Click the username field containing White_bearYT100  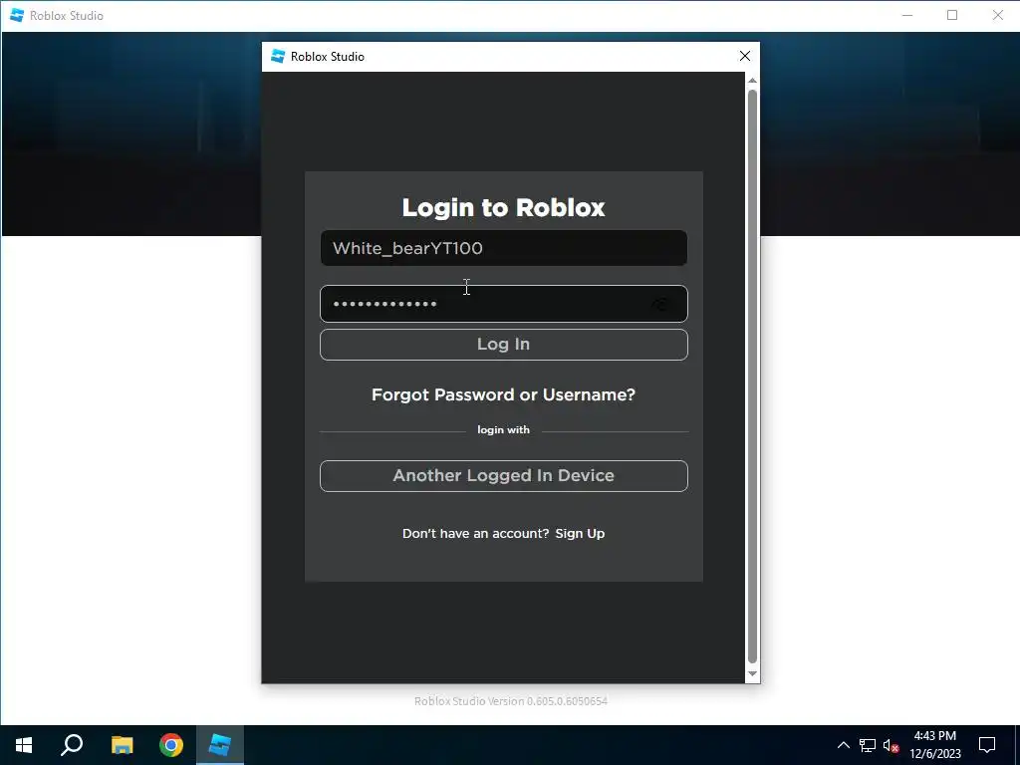[503, 248]
